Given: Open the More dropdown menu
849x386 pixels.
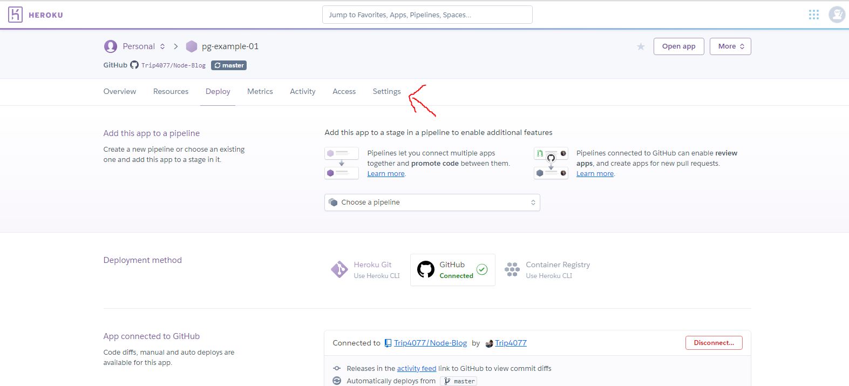Looking at the screenshot, I should 730,46.
